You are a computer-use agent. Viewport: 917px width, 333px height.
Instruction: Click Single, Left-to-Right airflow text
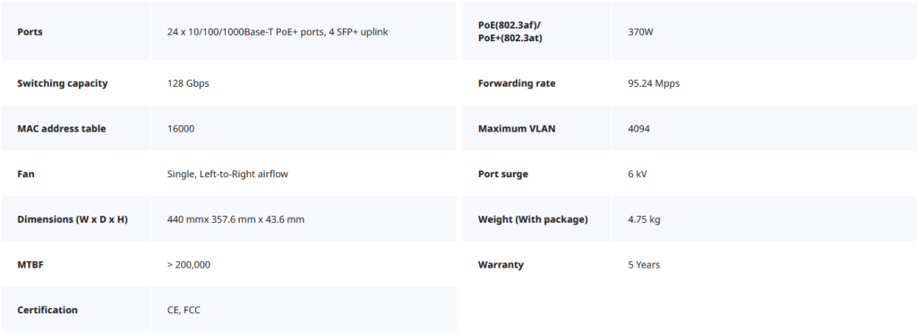[x=227, y=174]
